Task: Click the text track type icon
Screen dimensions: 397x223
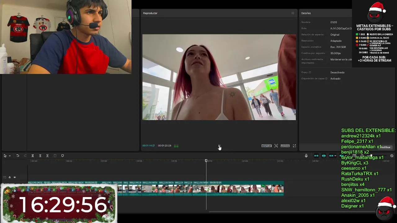Action: [5, 177]
